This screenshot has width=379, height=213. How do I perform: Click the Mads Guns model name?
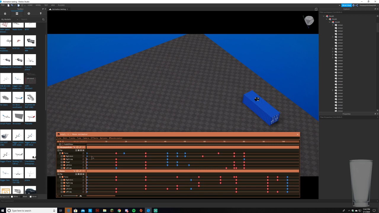[17, 30]
